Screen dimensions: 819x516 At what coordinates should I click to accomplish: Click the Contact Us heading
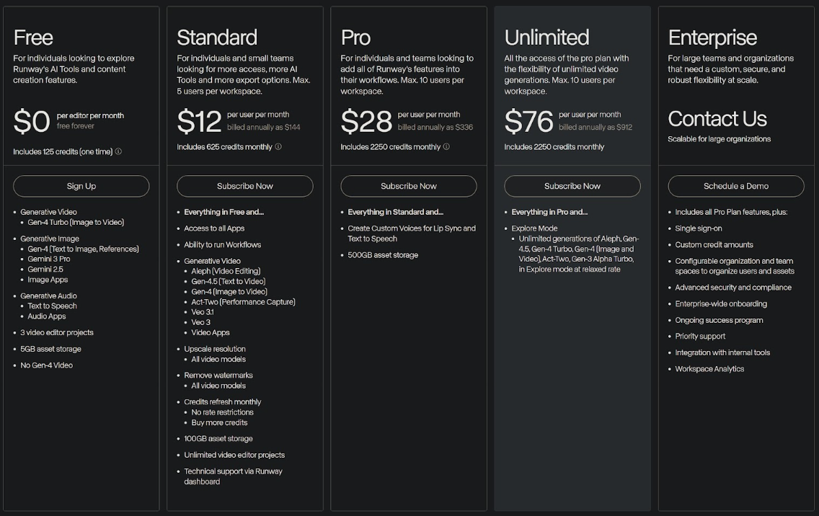pyautogui.click(x=717, y=119)
